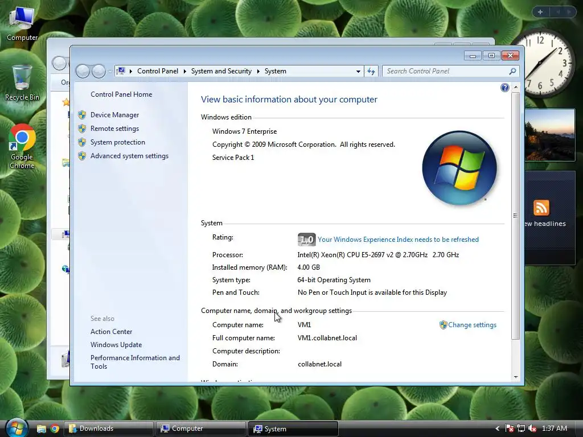583x437 pixels.
Task: Click the 1:37 AM clock in tray
Action: pos(555,428)
